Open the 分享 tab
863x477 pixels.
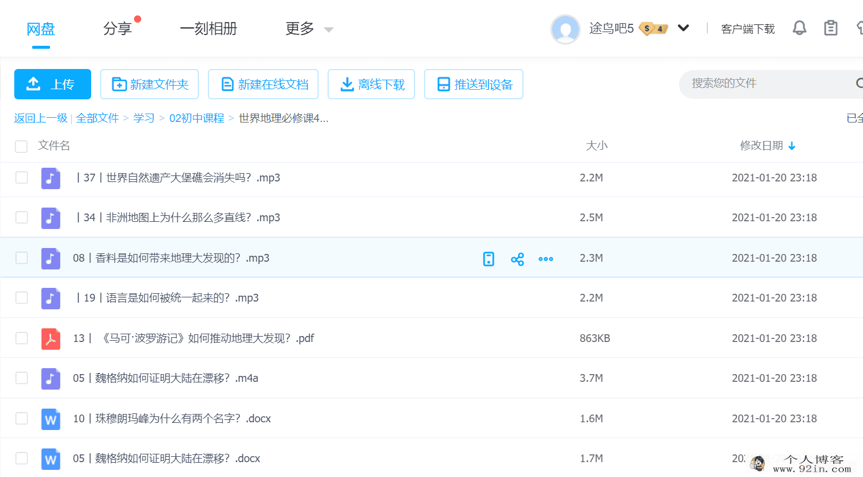pos(117,29)
